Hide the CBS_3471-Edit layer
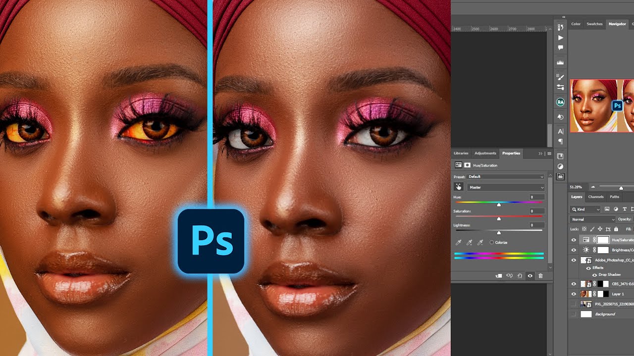 coord(574,284)
